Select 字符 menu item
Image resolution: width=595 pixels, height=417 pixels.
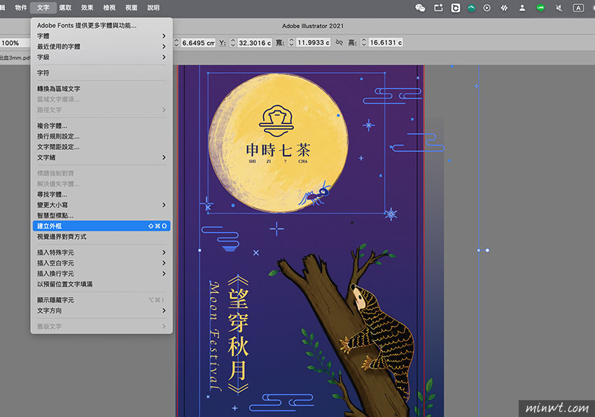pos(101,73)
